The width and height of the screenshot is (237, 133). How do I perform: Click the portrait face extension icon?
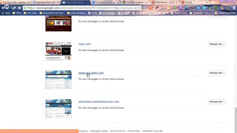(210, 8)
